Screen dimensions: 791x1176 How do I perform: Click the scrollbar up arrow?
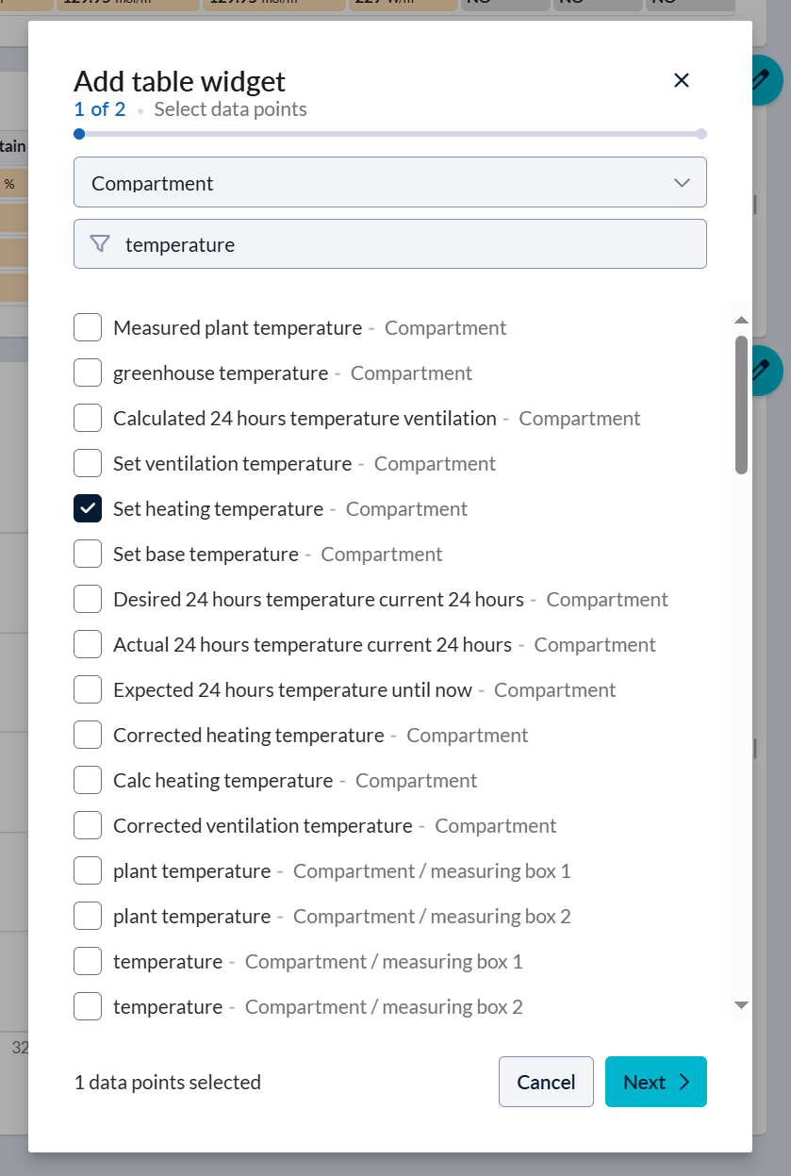coord(741,318)
